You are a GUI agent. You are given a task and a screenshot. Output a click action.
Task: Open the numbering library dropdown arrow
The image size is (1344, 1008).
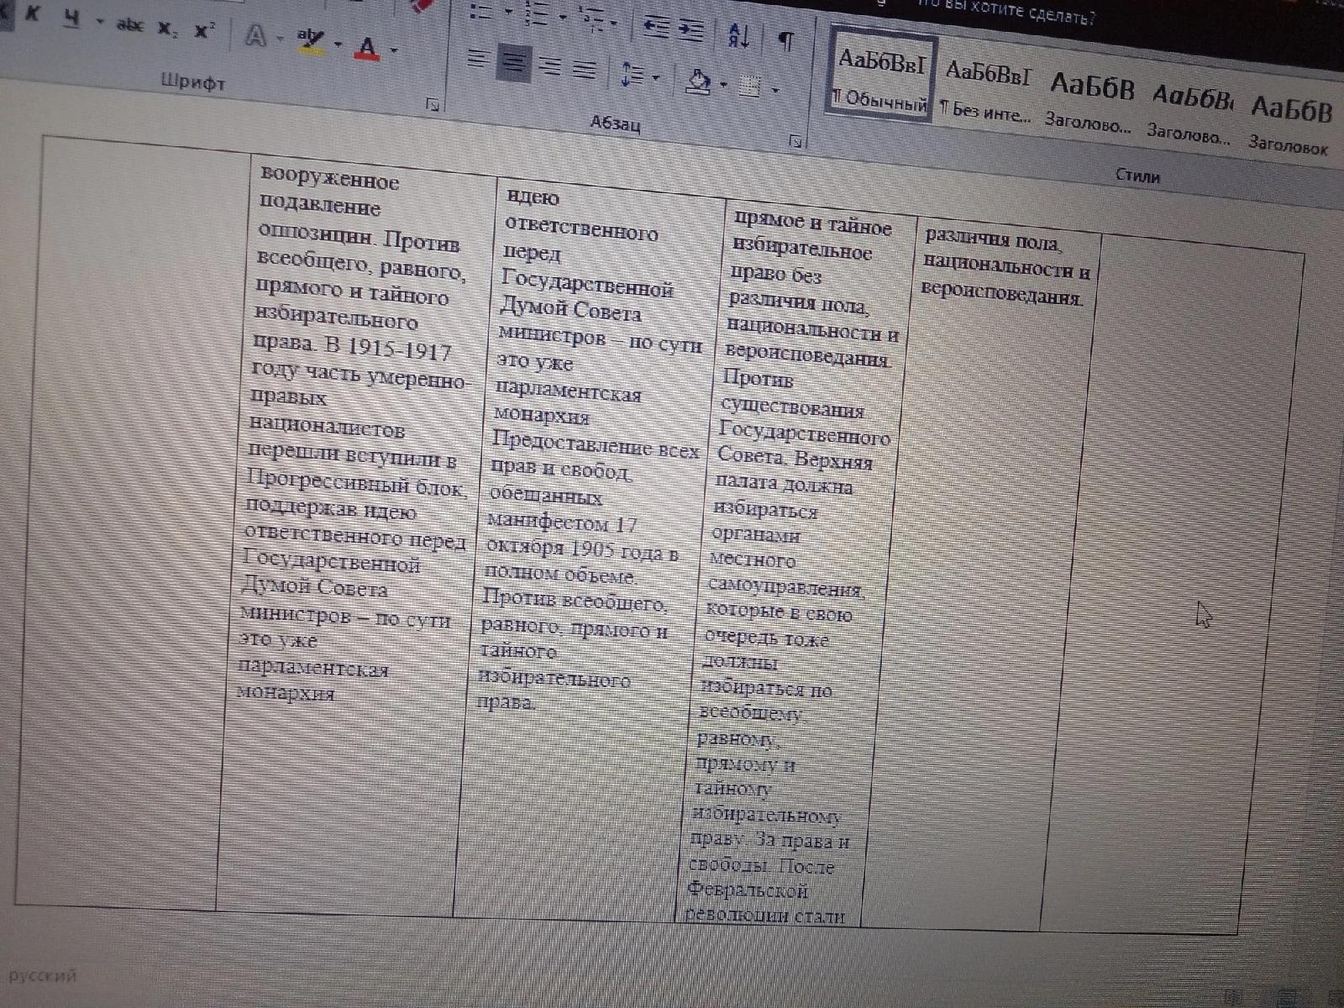(x=563, y=18)
